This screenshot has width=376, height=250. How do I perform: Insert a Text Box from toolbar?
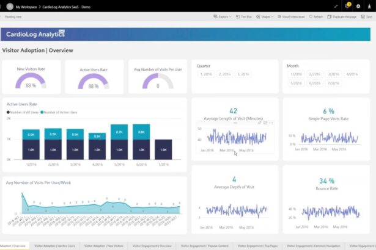point(243,16)
